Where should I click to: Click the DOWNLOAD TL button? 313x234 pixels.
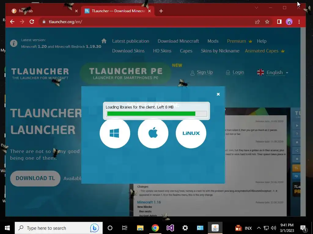pyautogui.click(x=35, y=178)
